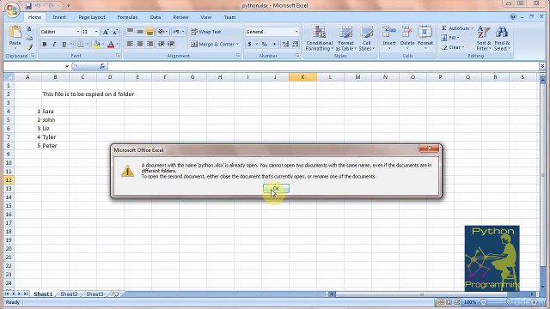Open the View tab
Screen dimensions: 550x309
206,17
